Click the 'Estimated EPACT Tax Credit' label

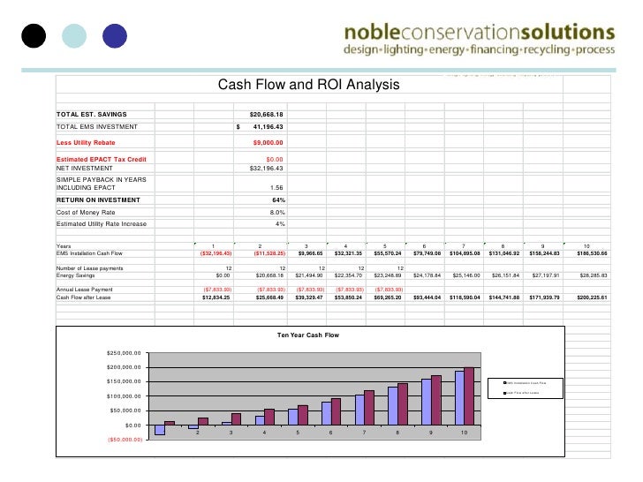102,159
